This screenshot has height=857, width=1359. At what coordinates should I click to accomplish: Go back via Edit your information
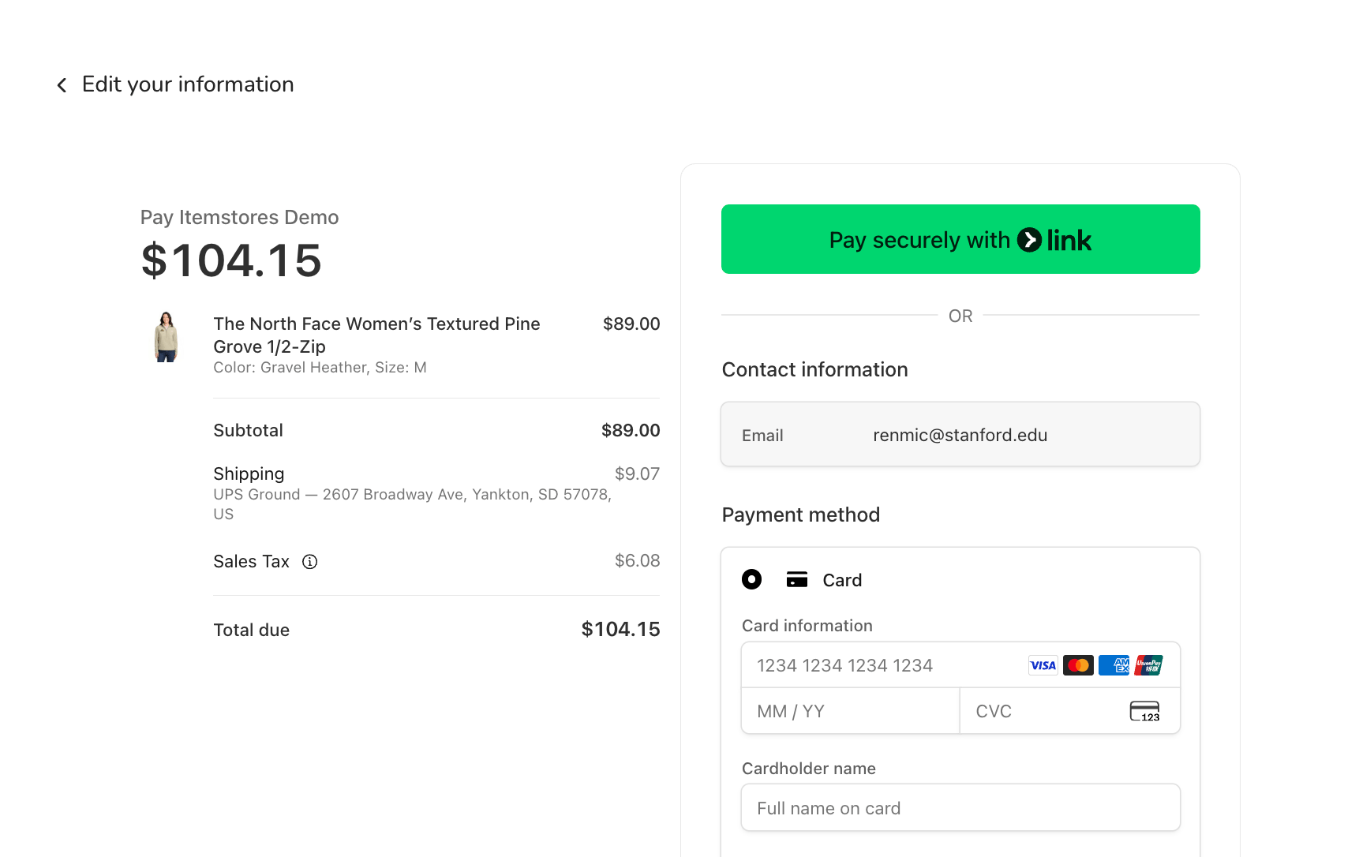pos(188,84)
